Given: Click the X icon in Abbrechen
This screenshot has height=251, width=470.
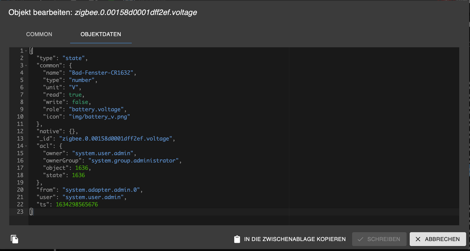Looking at the screenshot, I should [418, 239].
